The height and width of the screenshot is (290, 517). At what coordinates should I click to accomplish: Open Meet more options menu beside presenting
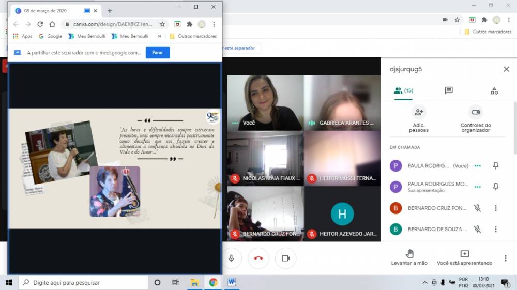(x=506, y=258)
